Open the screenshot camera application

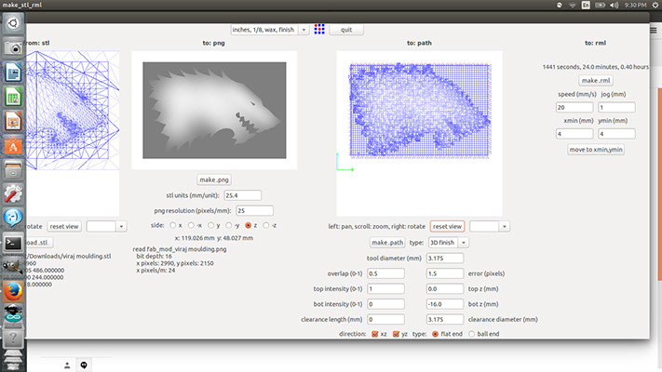pos(13,47)
